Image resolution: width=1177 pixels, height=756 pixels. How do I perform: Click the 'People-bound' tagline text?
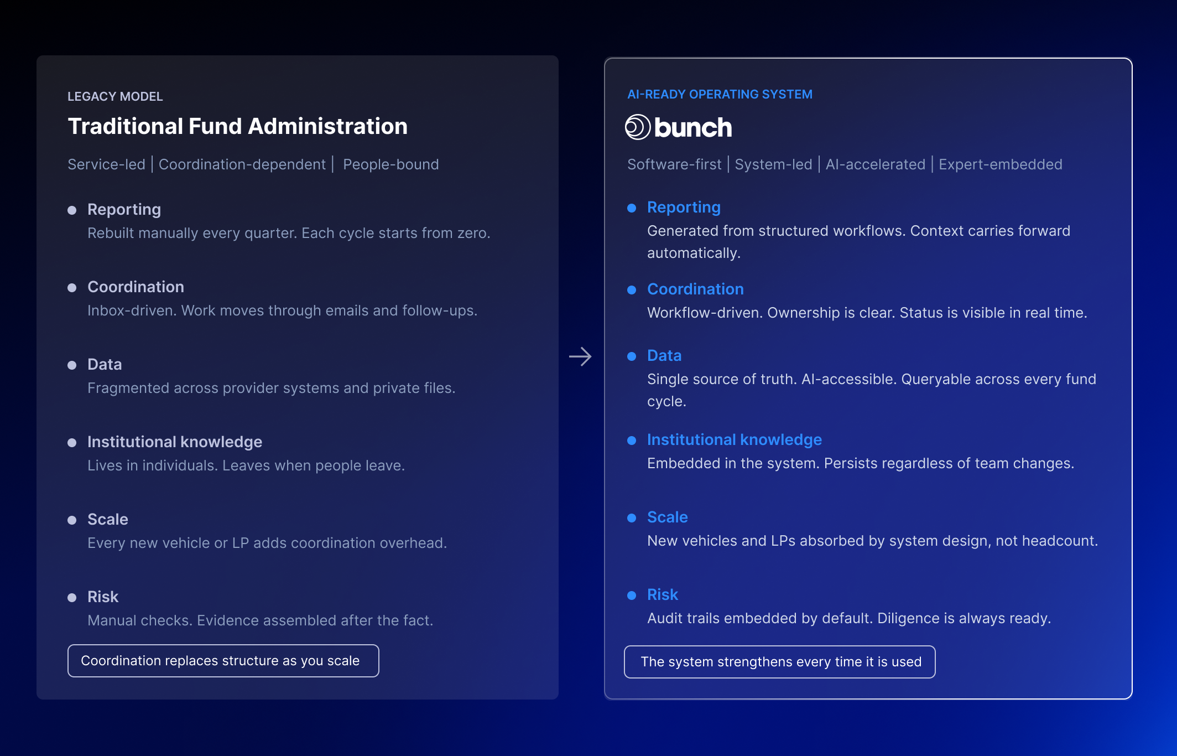(x=390, y=164)
